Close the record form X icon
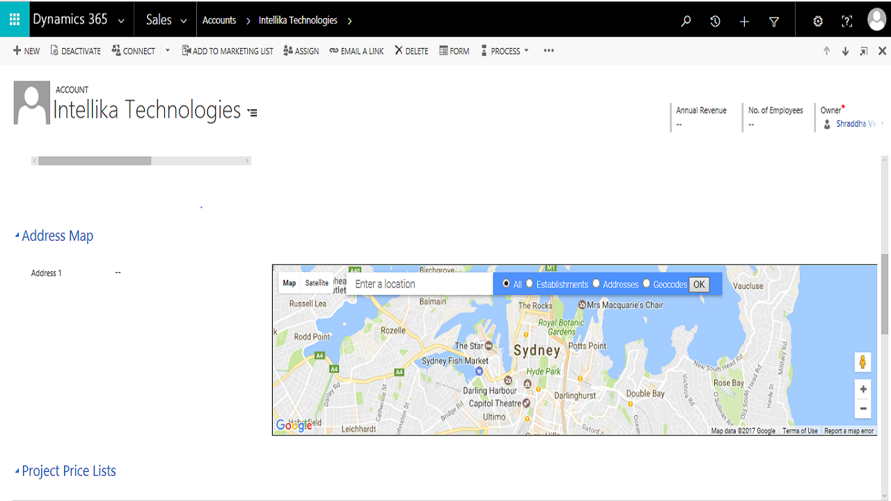 coord(883,51)
